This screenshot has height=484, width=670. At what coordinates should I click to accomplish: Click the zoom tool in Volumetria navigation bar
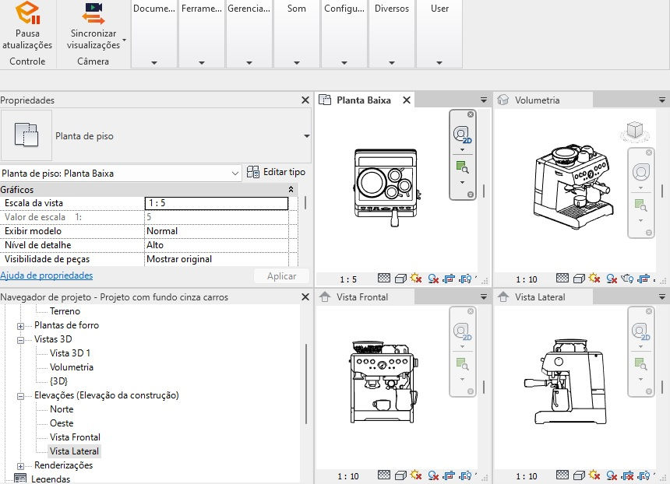[x=640, y=205]
